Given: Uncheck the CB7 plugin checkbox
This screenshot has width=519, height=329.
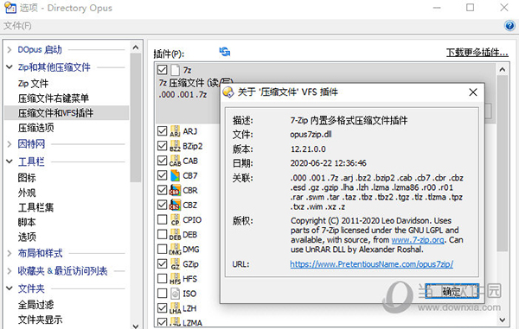Looking at the screenshot, I should tap(163, 175).
